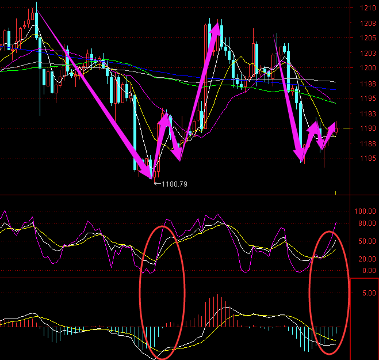
Task: Click the 1210 price axis label
Action: pyautogui.click(x=368, y=8)
